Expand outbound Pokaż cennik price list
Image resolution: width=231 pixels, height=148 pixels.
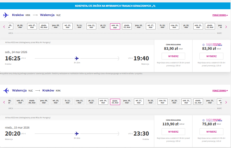tap(220, 15)
